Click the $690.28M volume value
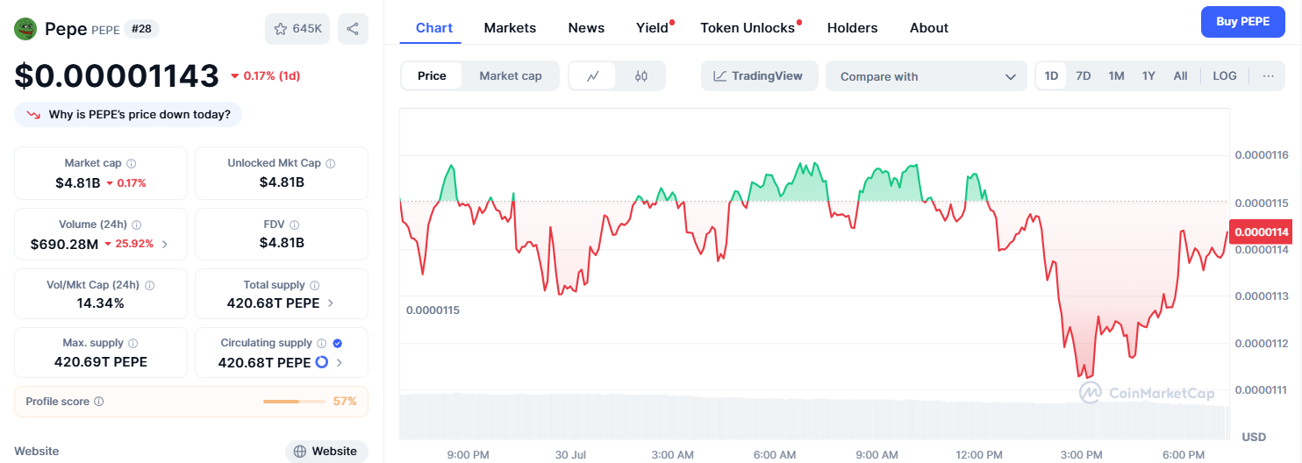 64,244
